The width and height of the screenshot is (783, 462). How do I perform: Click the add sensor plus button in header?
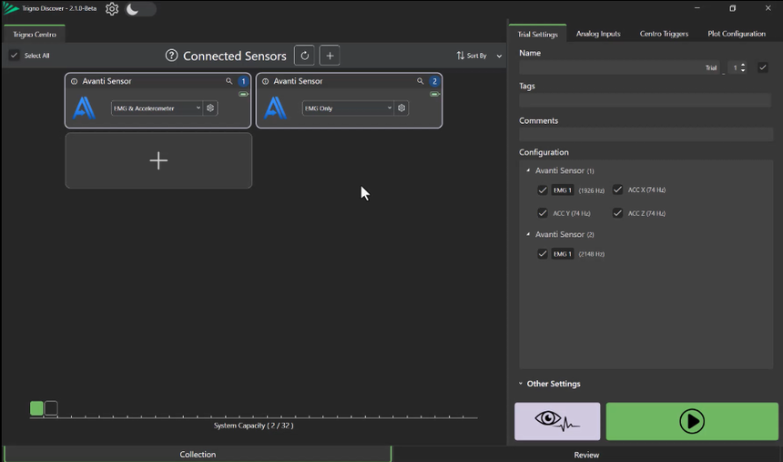330,56
